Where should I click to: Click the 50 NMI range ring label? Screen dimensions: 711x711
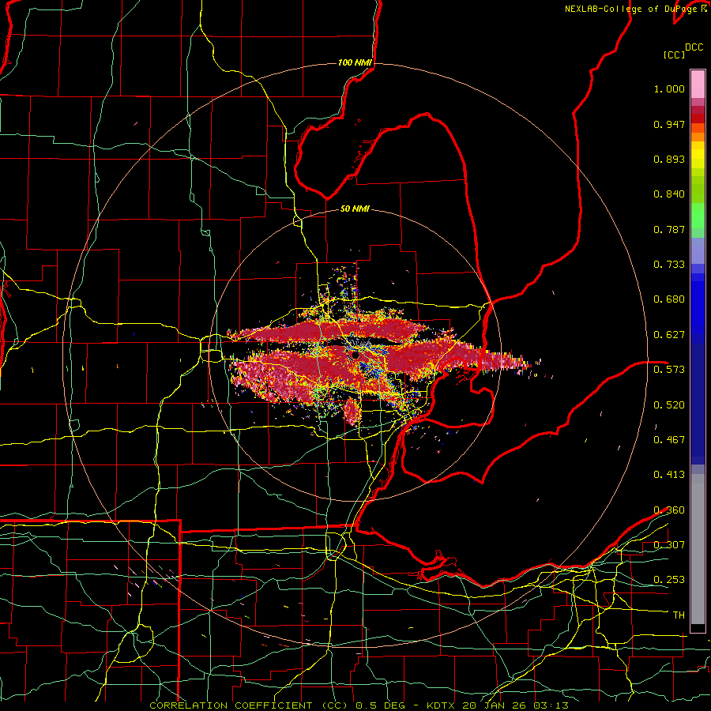click(x=355, y=209)
